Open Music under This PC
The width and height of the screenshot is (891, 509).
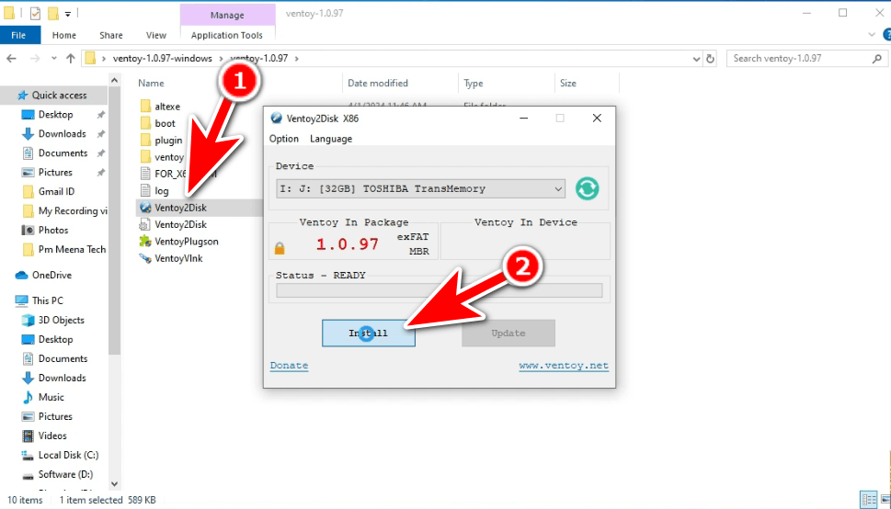[x=51, y=397]
